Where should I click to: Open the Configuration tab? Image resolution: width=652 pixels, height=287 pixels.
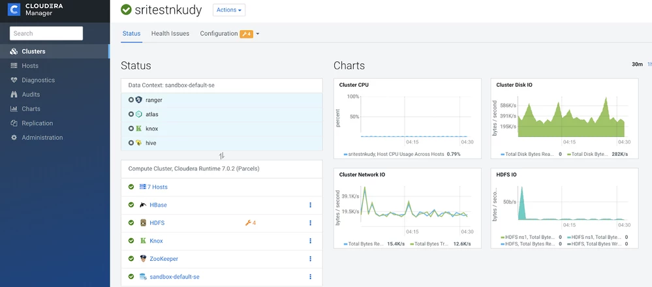point(219,34)
